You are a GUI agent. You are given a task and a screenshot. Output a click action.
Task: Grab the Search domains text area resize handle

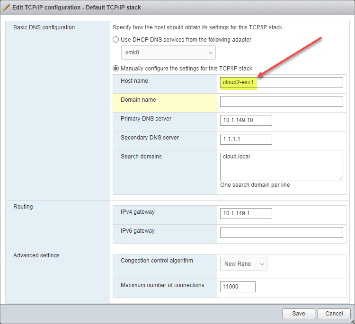pyautogui.click(x=340, y=178)
